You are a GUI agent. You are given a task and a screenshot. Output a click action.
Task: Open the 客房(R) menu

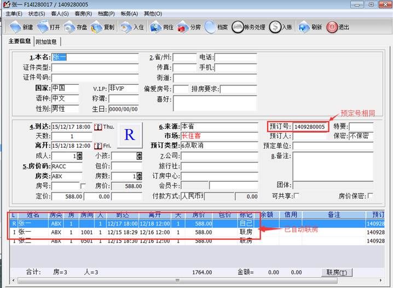pos(83,14)
